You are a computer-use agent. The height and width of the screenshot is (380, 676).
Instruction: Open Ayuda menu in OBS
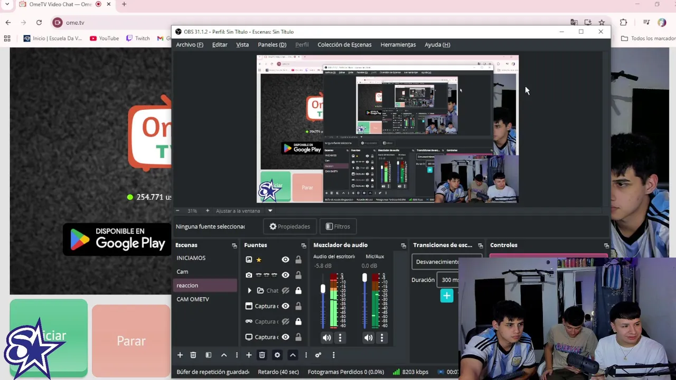pos(437,45)
